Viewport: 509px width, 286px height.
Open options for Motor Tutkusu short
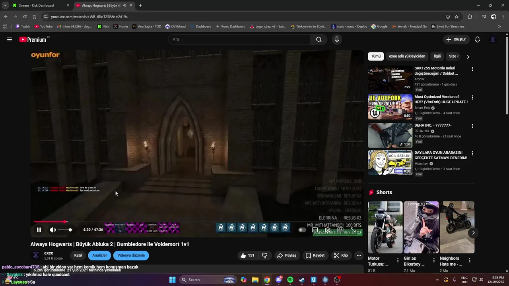point(398,261)
